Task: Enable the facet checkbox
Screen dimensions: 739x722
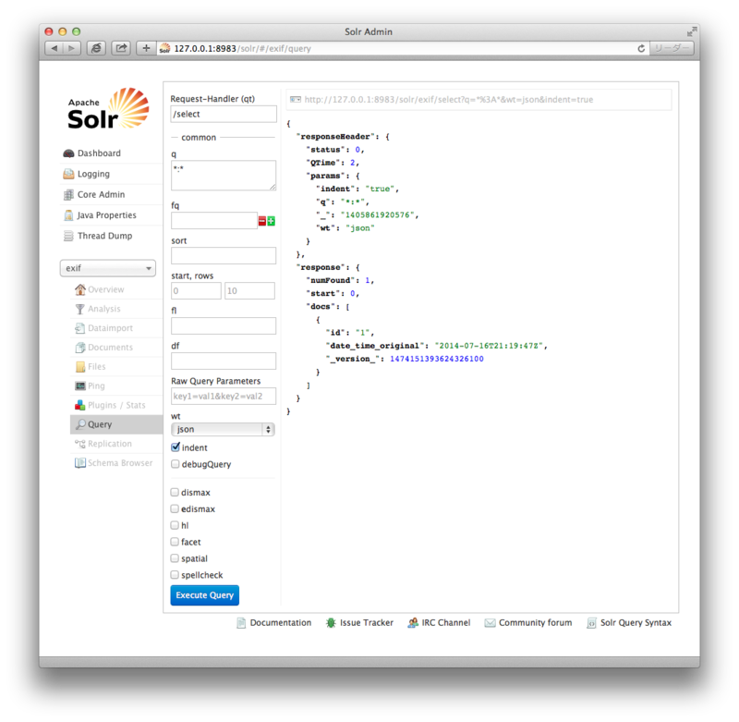Action: (175, 542)
